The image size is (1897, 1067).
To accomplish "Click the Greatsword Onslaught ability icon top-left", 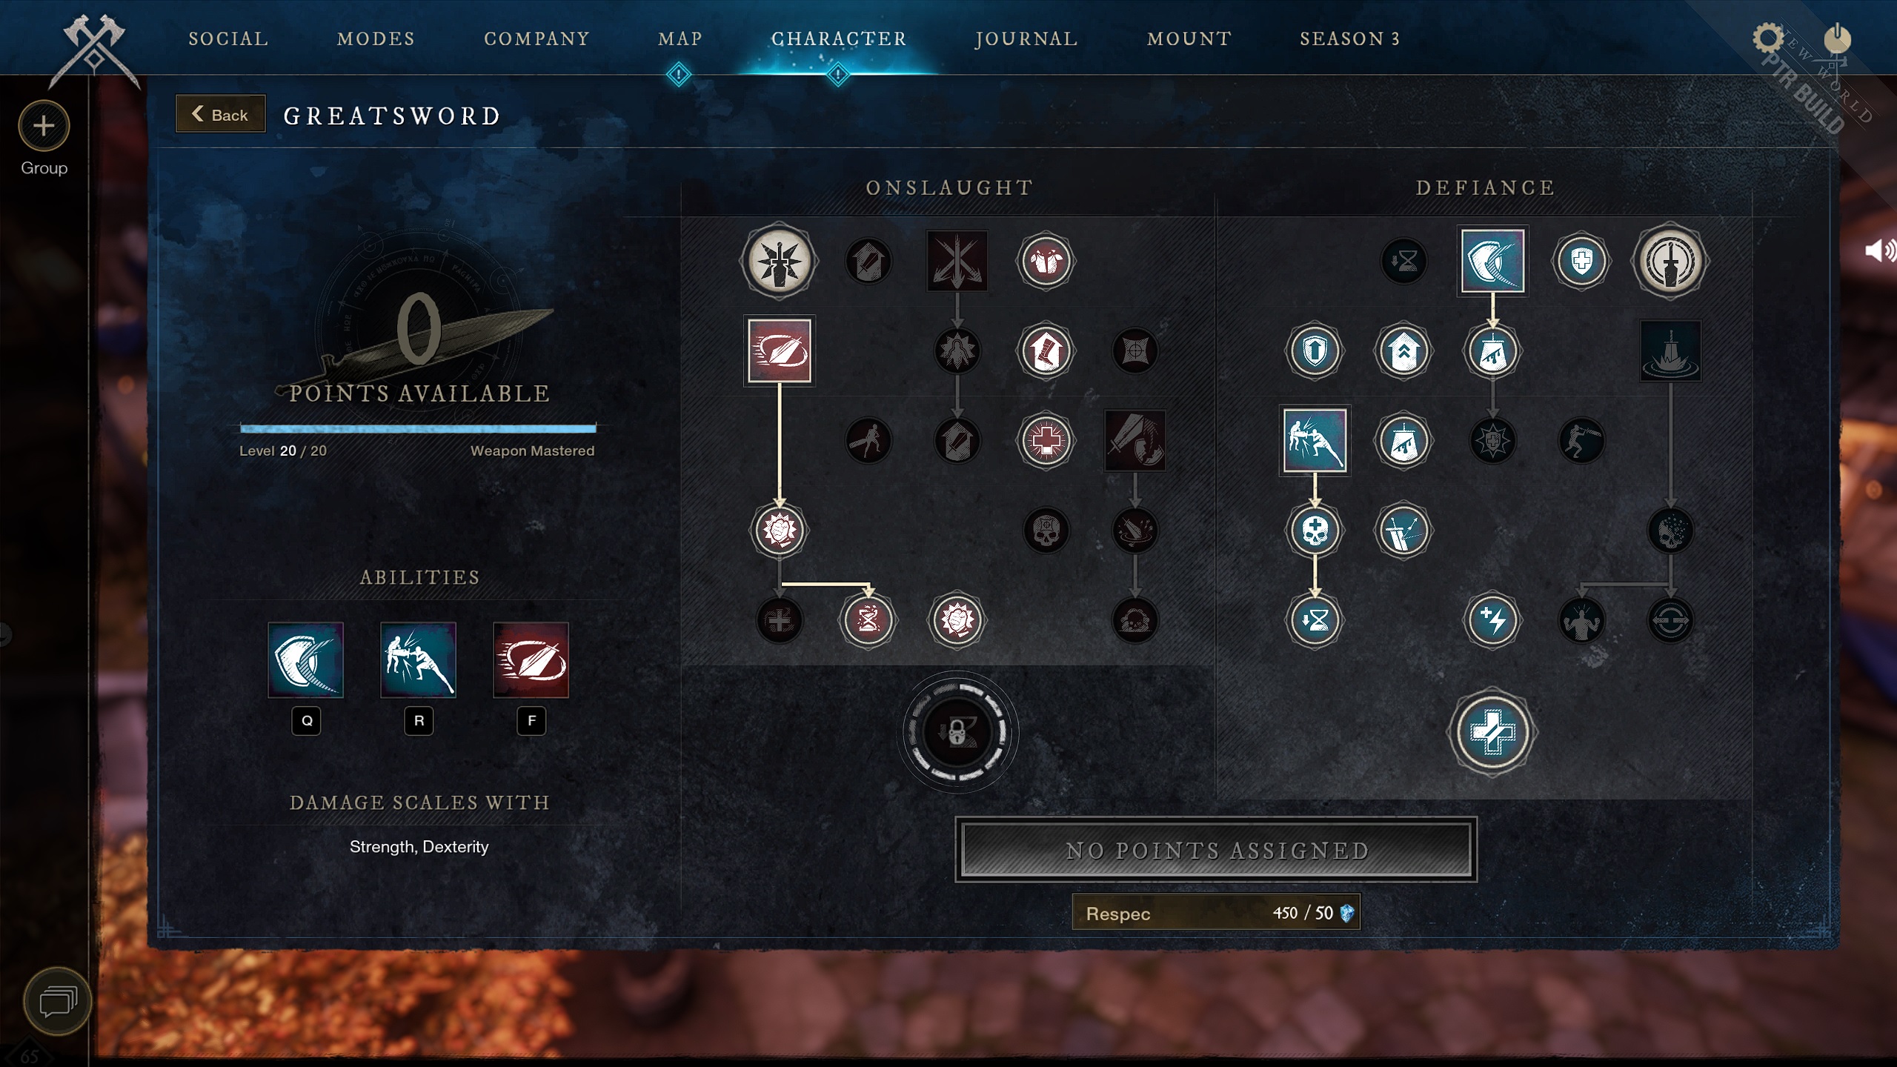I will pos(778,259).
